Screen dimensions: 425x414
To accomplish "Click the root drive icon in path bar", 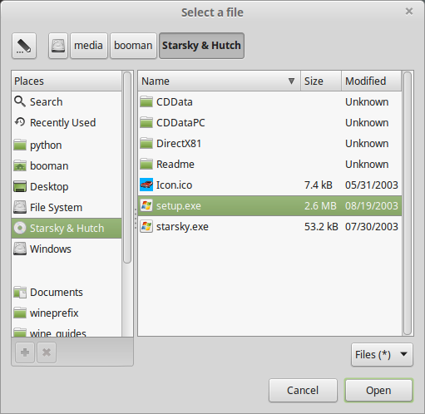I will [58, 46].
